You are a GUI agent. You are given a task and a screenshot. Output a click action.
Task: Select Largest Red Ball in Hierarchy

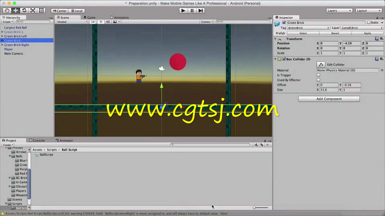coord(15,28)
